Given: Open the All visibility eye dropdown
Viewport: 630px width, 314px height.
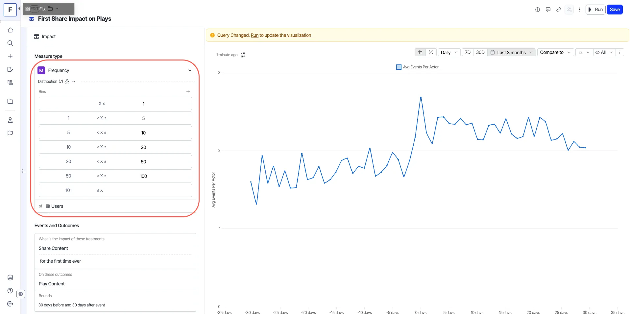Looking at the screenshot, I should pos(604,52).
